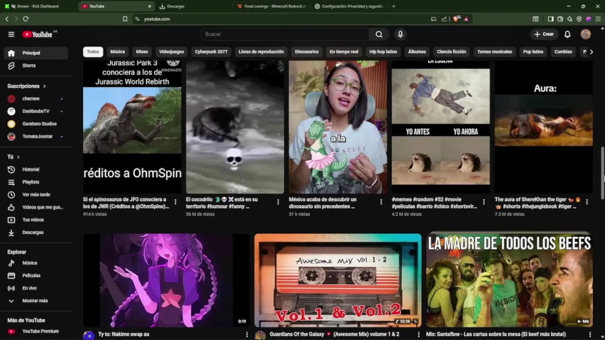Play the Jurassic Park 3 spinosaurus short
The image size is (605, 340).
coord(132,127)
